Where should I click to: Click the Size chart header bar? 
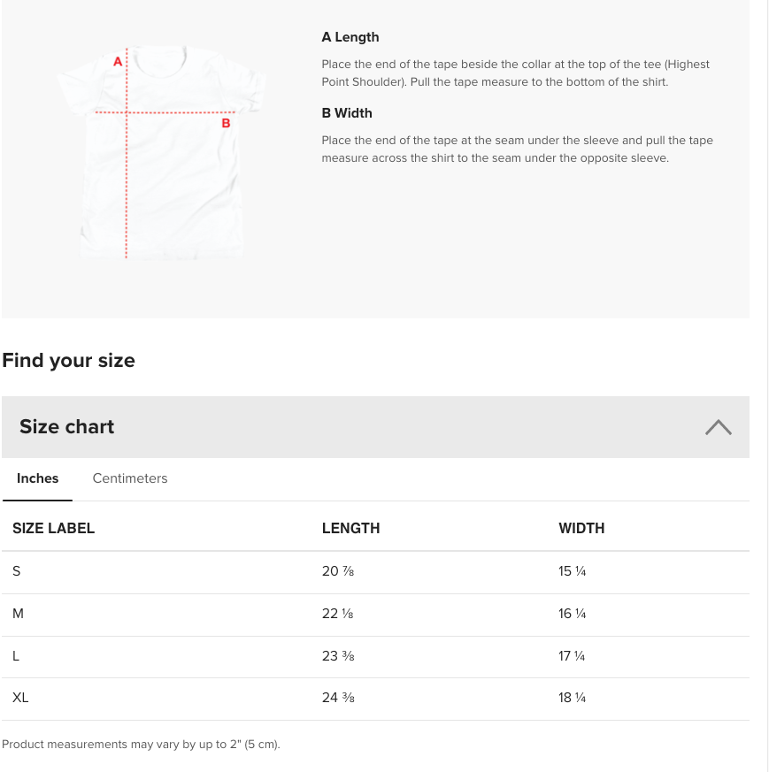(375, 427)
